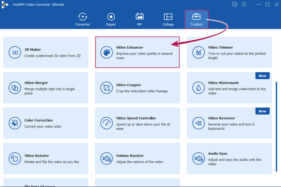Click the Video Cropper crop icon

(x=107, y=88)
